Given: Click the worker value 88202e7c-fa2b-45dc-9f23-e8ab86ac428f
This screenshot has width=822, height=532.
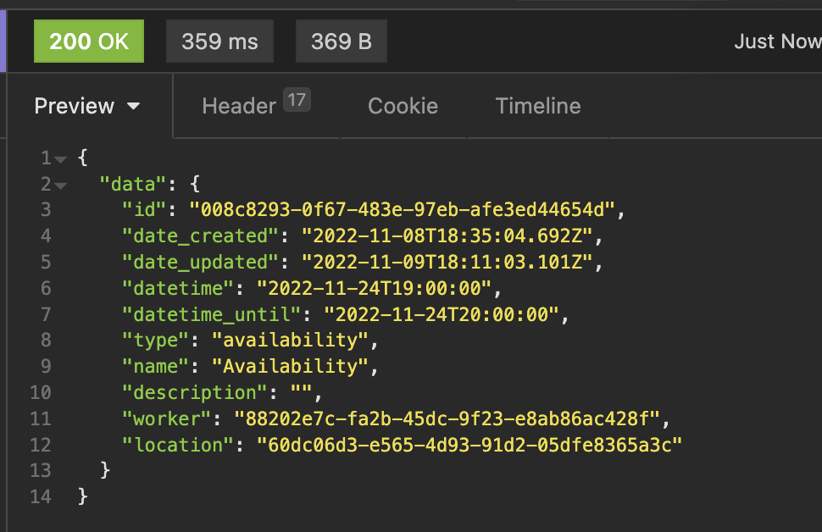Looking at the screenshot, I should pos(447,418).
